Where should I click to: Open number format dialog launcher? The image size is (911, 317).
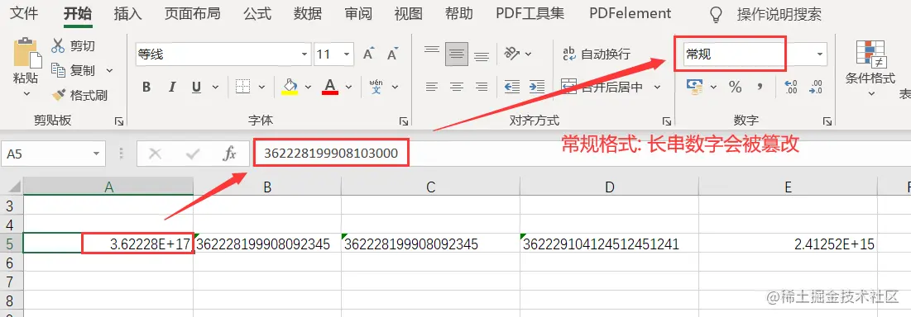point(827,121)
